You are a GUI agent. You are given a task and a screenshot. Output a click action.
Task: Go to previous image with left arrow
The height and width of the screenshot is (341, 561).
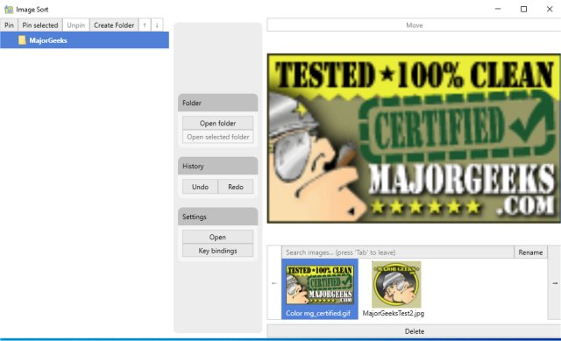click(274, 283)
